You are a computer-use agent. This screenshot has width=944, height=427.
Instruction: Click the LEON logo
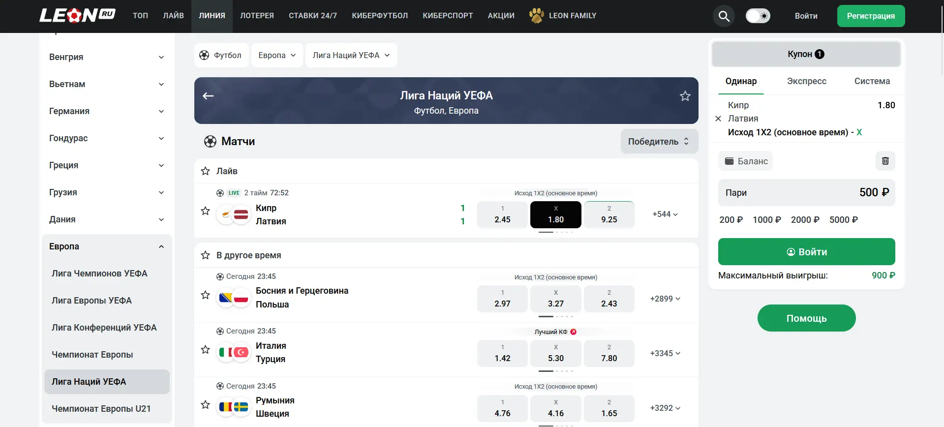pyautogui.click(x=77, y=16)
